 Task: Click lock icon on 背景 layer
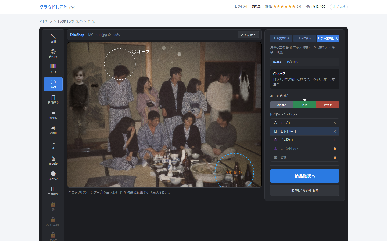(335, 157)
